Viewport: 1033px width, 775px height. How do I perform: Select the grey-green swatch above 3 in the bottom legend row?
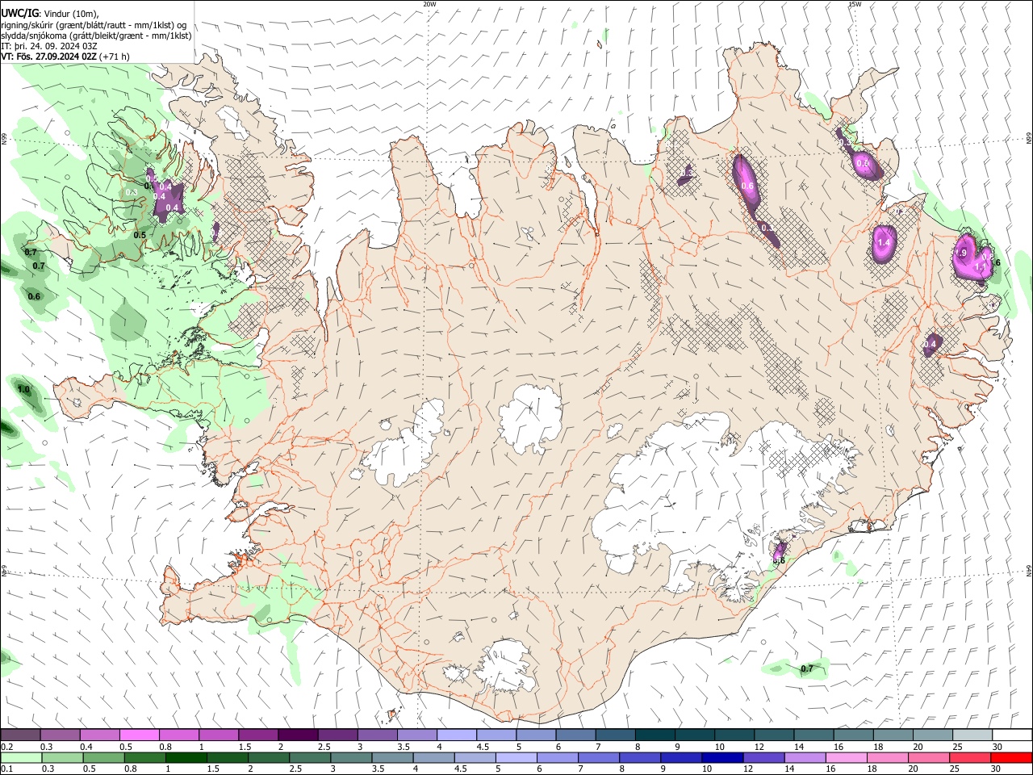tap(351, 757)
